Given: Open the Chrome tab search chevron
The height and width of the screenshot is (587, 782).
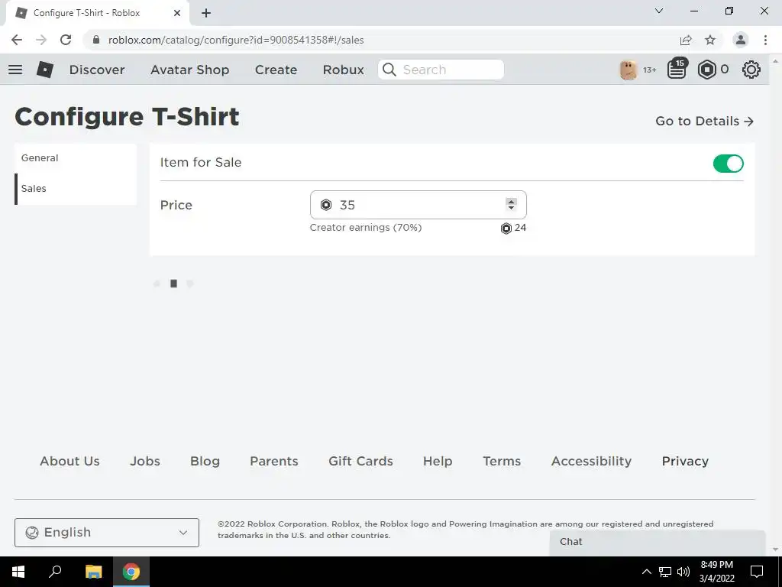Looking at the screenshot, I should (x=659, y=11).
